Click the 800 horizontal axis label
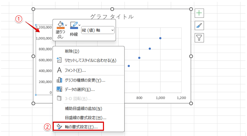 (x=139, y=98)
